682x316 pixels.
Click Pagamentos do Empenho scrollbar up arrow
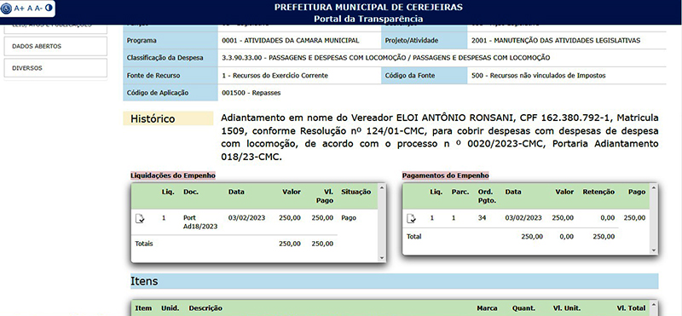[653, 188]
